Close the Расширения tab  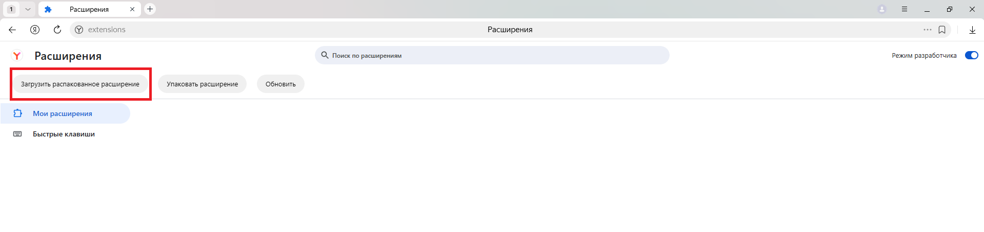pos(132,9)
